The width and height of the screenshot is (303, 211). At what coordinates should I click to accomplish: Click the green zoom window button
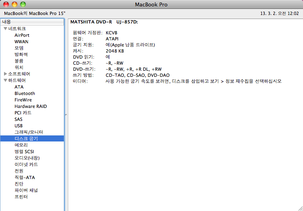pos(23,4)
